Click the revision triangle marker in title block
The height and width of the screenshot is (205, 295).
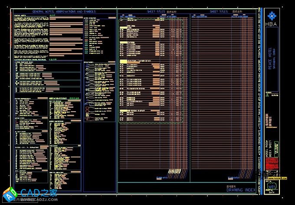coord(268,96)
